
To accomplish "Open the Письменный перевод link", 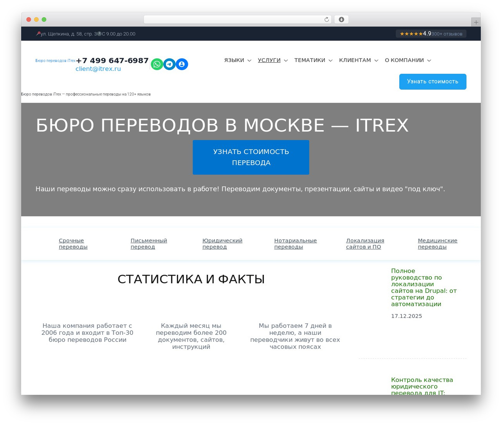I will (x=149, y=244).
